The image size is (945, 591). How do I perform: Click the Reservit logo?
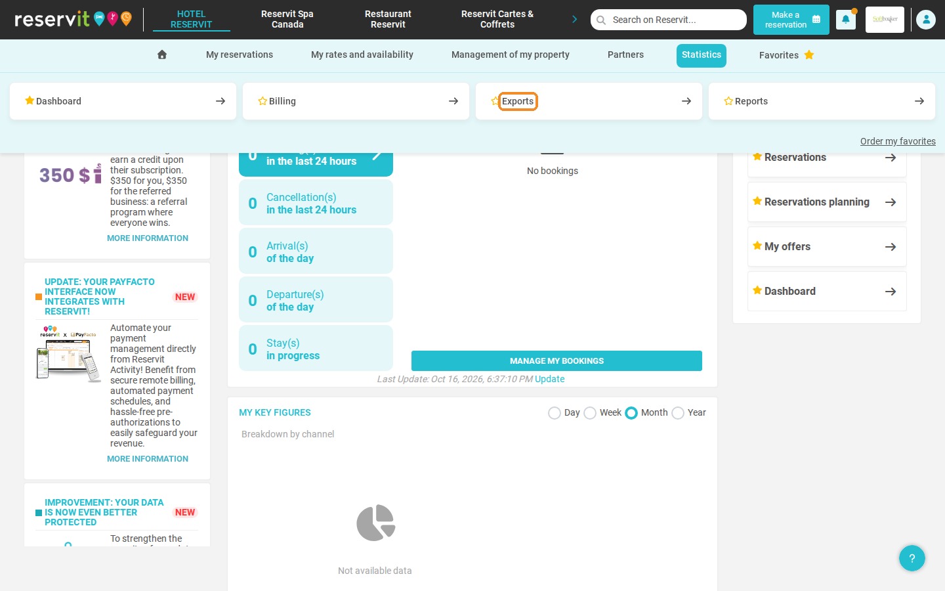pos(73,19)
